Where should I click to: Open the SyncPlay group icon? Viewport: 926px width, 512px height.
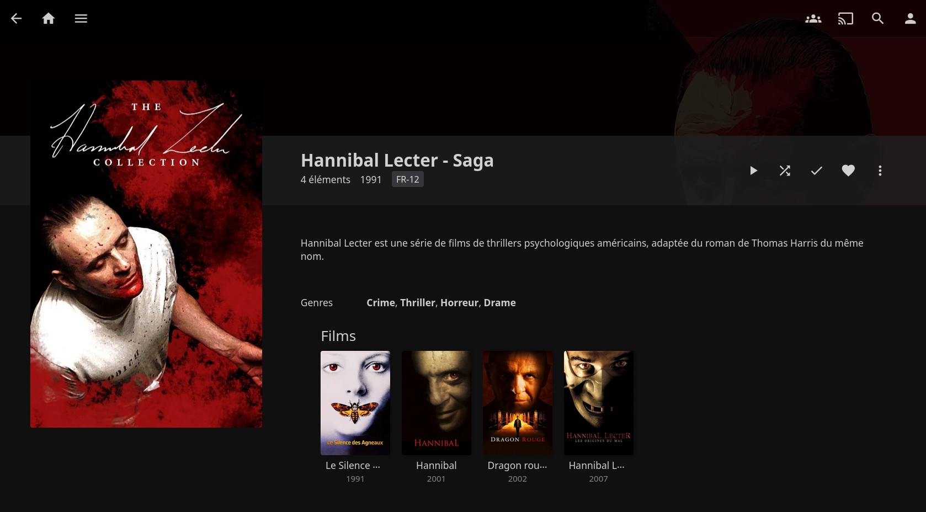(813, 19)
